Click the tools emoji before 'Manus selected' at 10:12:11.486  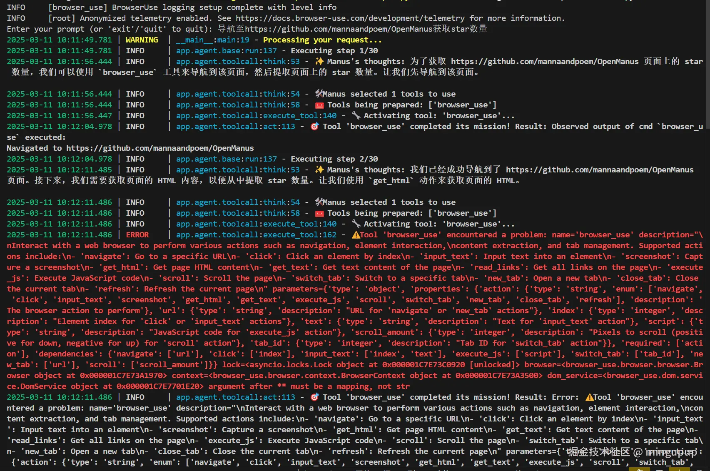pyautogui.click(x=319, y=202)
